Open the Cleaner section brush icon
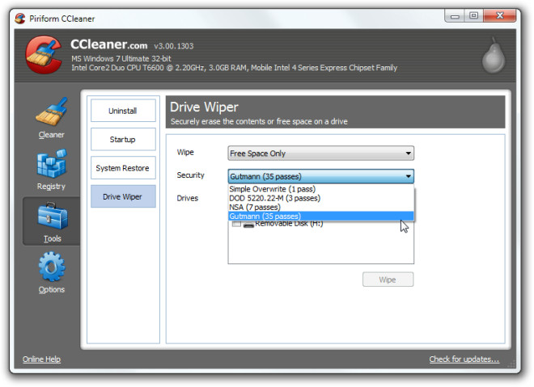The width and height of the screenshot is (534, 387). pos(52,111)
